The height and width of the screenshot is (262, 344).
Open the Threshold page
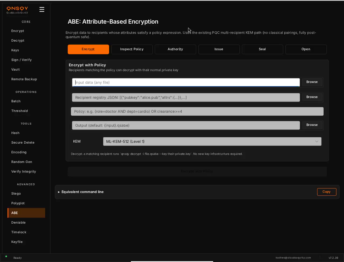[x=26, y=111]
